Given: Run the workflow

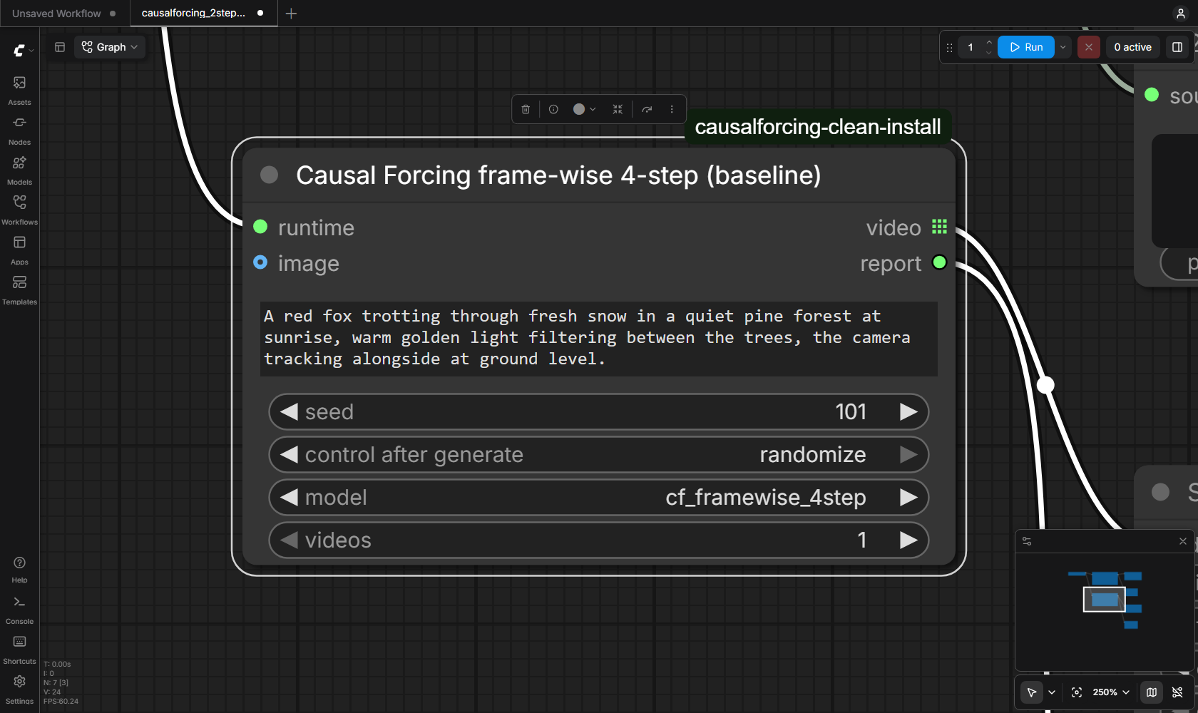Looking at the screenshot, I should pyautogui.click(x=1026, y=47).
